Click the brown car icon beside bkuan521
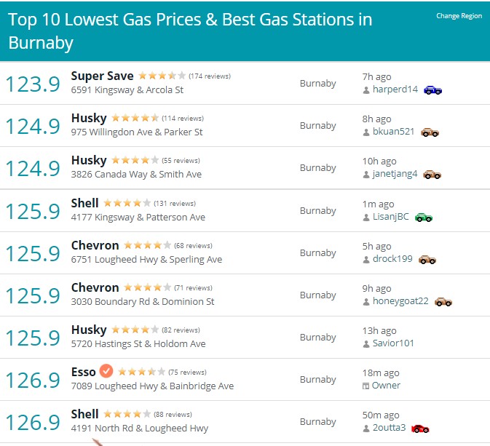 tap(430, 132)
